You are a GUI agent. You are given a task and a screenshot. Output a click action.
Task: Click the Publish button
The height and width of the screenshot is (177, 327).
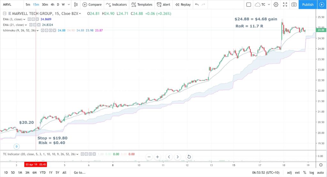pos(308,4)
